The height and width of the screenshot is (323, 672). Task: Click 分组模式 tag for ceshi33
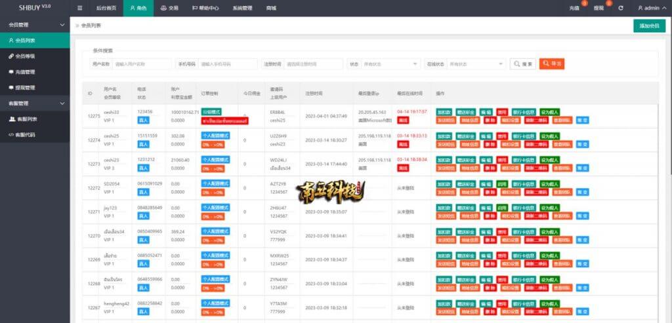211,112
